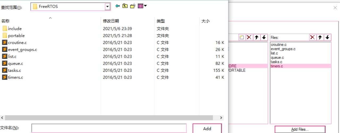Select tasks.c in the Files list
Image resolution: width=340 pixels, height=133 pixels.
[277, 62]
